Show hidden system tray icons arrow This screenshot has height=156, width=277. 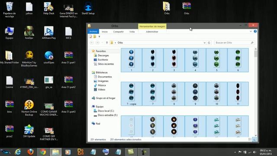tap(235, 152)
